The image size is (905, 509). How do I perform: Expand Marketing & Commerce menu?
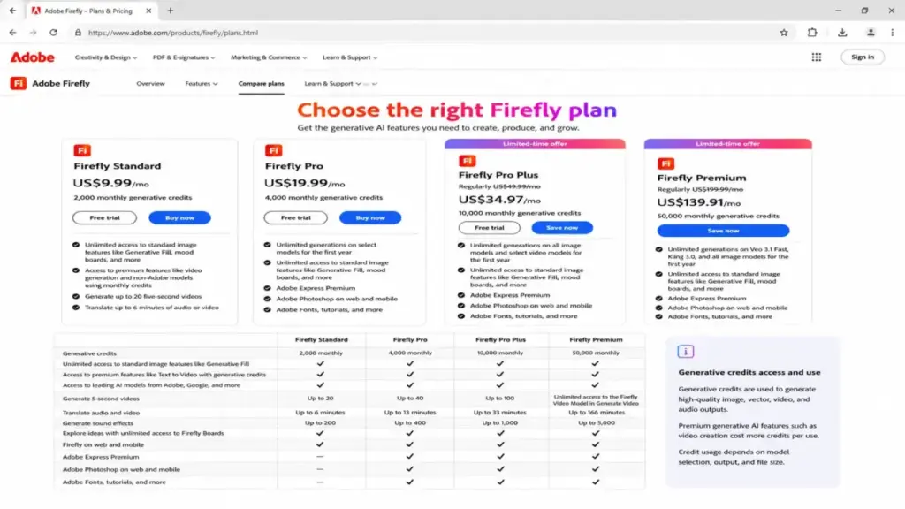269,57
